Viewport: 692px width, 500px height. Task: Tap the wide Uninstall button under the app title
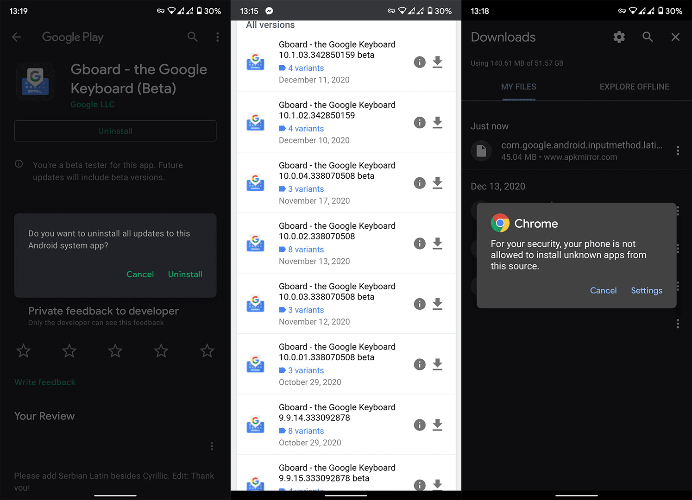pos(115,131)
